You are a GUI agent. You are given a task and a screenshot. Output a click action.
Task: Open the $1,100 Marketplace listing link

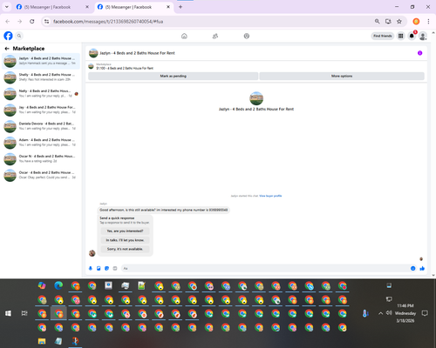coord(125,68)
